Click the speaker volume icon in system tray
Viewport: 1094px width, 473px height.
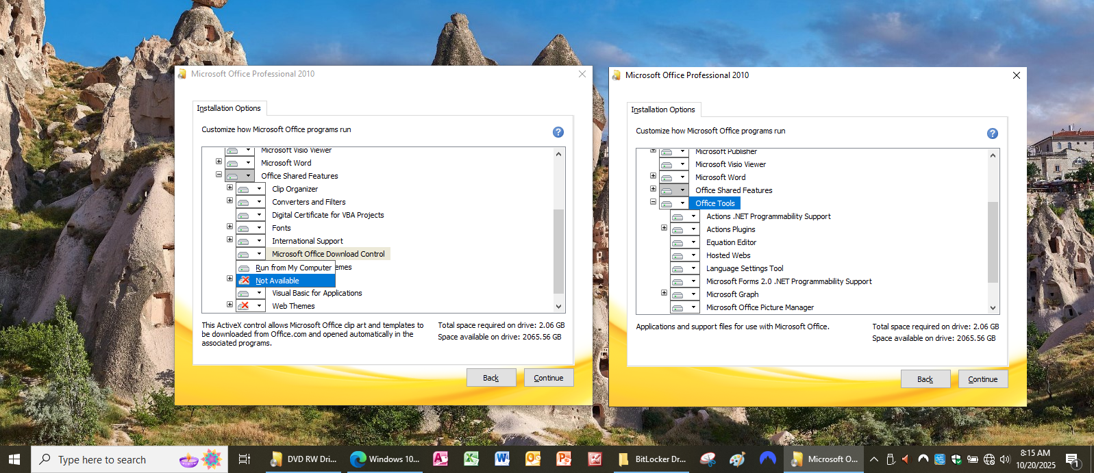click(1005, 459)
